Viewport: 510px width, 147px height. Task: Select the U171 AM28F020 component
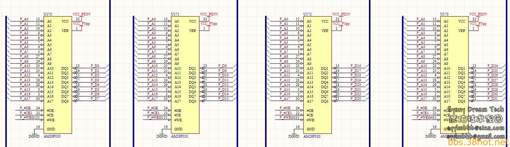pos(185,75)
